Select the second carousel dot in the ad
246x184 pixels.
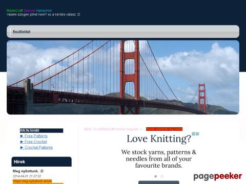162,176
